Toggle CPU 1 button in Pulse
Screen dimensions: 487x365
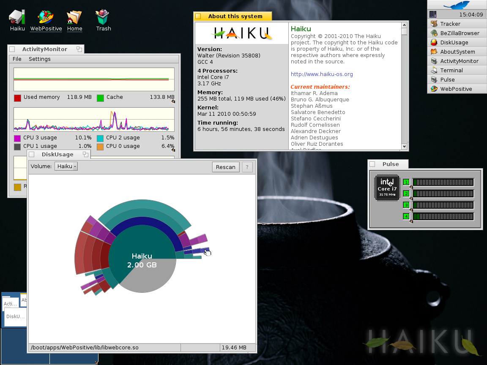click(x=406, y=182)
